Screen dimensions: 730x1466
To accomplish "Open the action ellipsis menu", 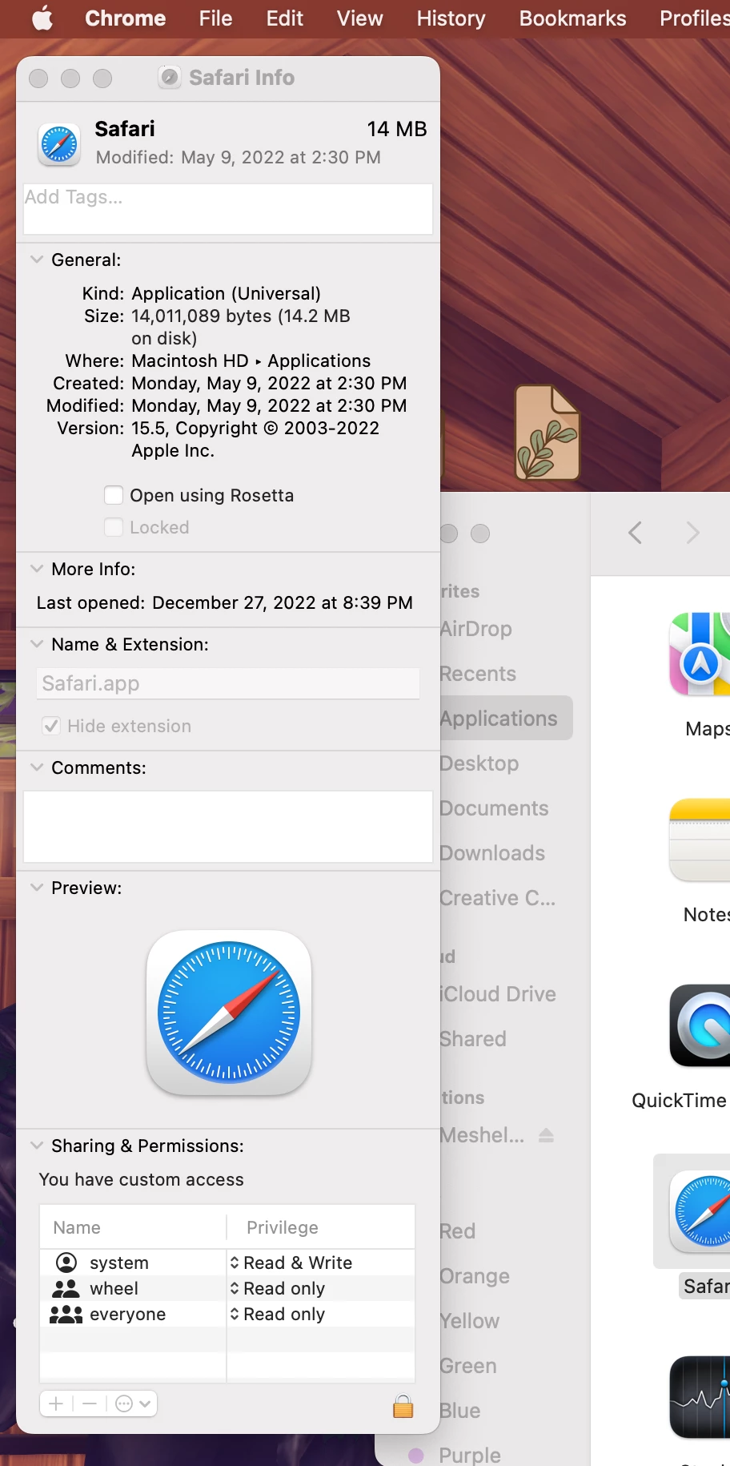I will pos(132,1404).
